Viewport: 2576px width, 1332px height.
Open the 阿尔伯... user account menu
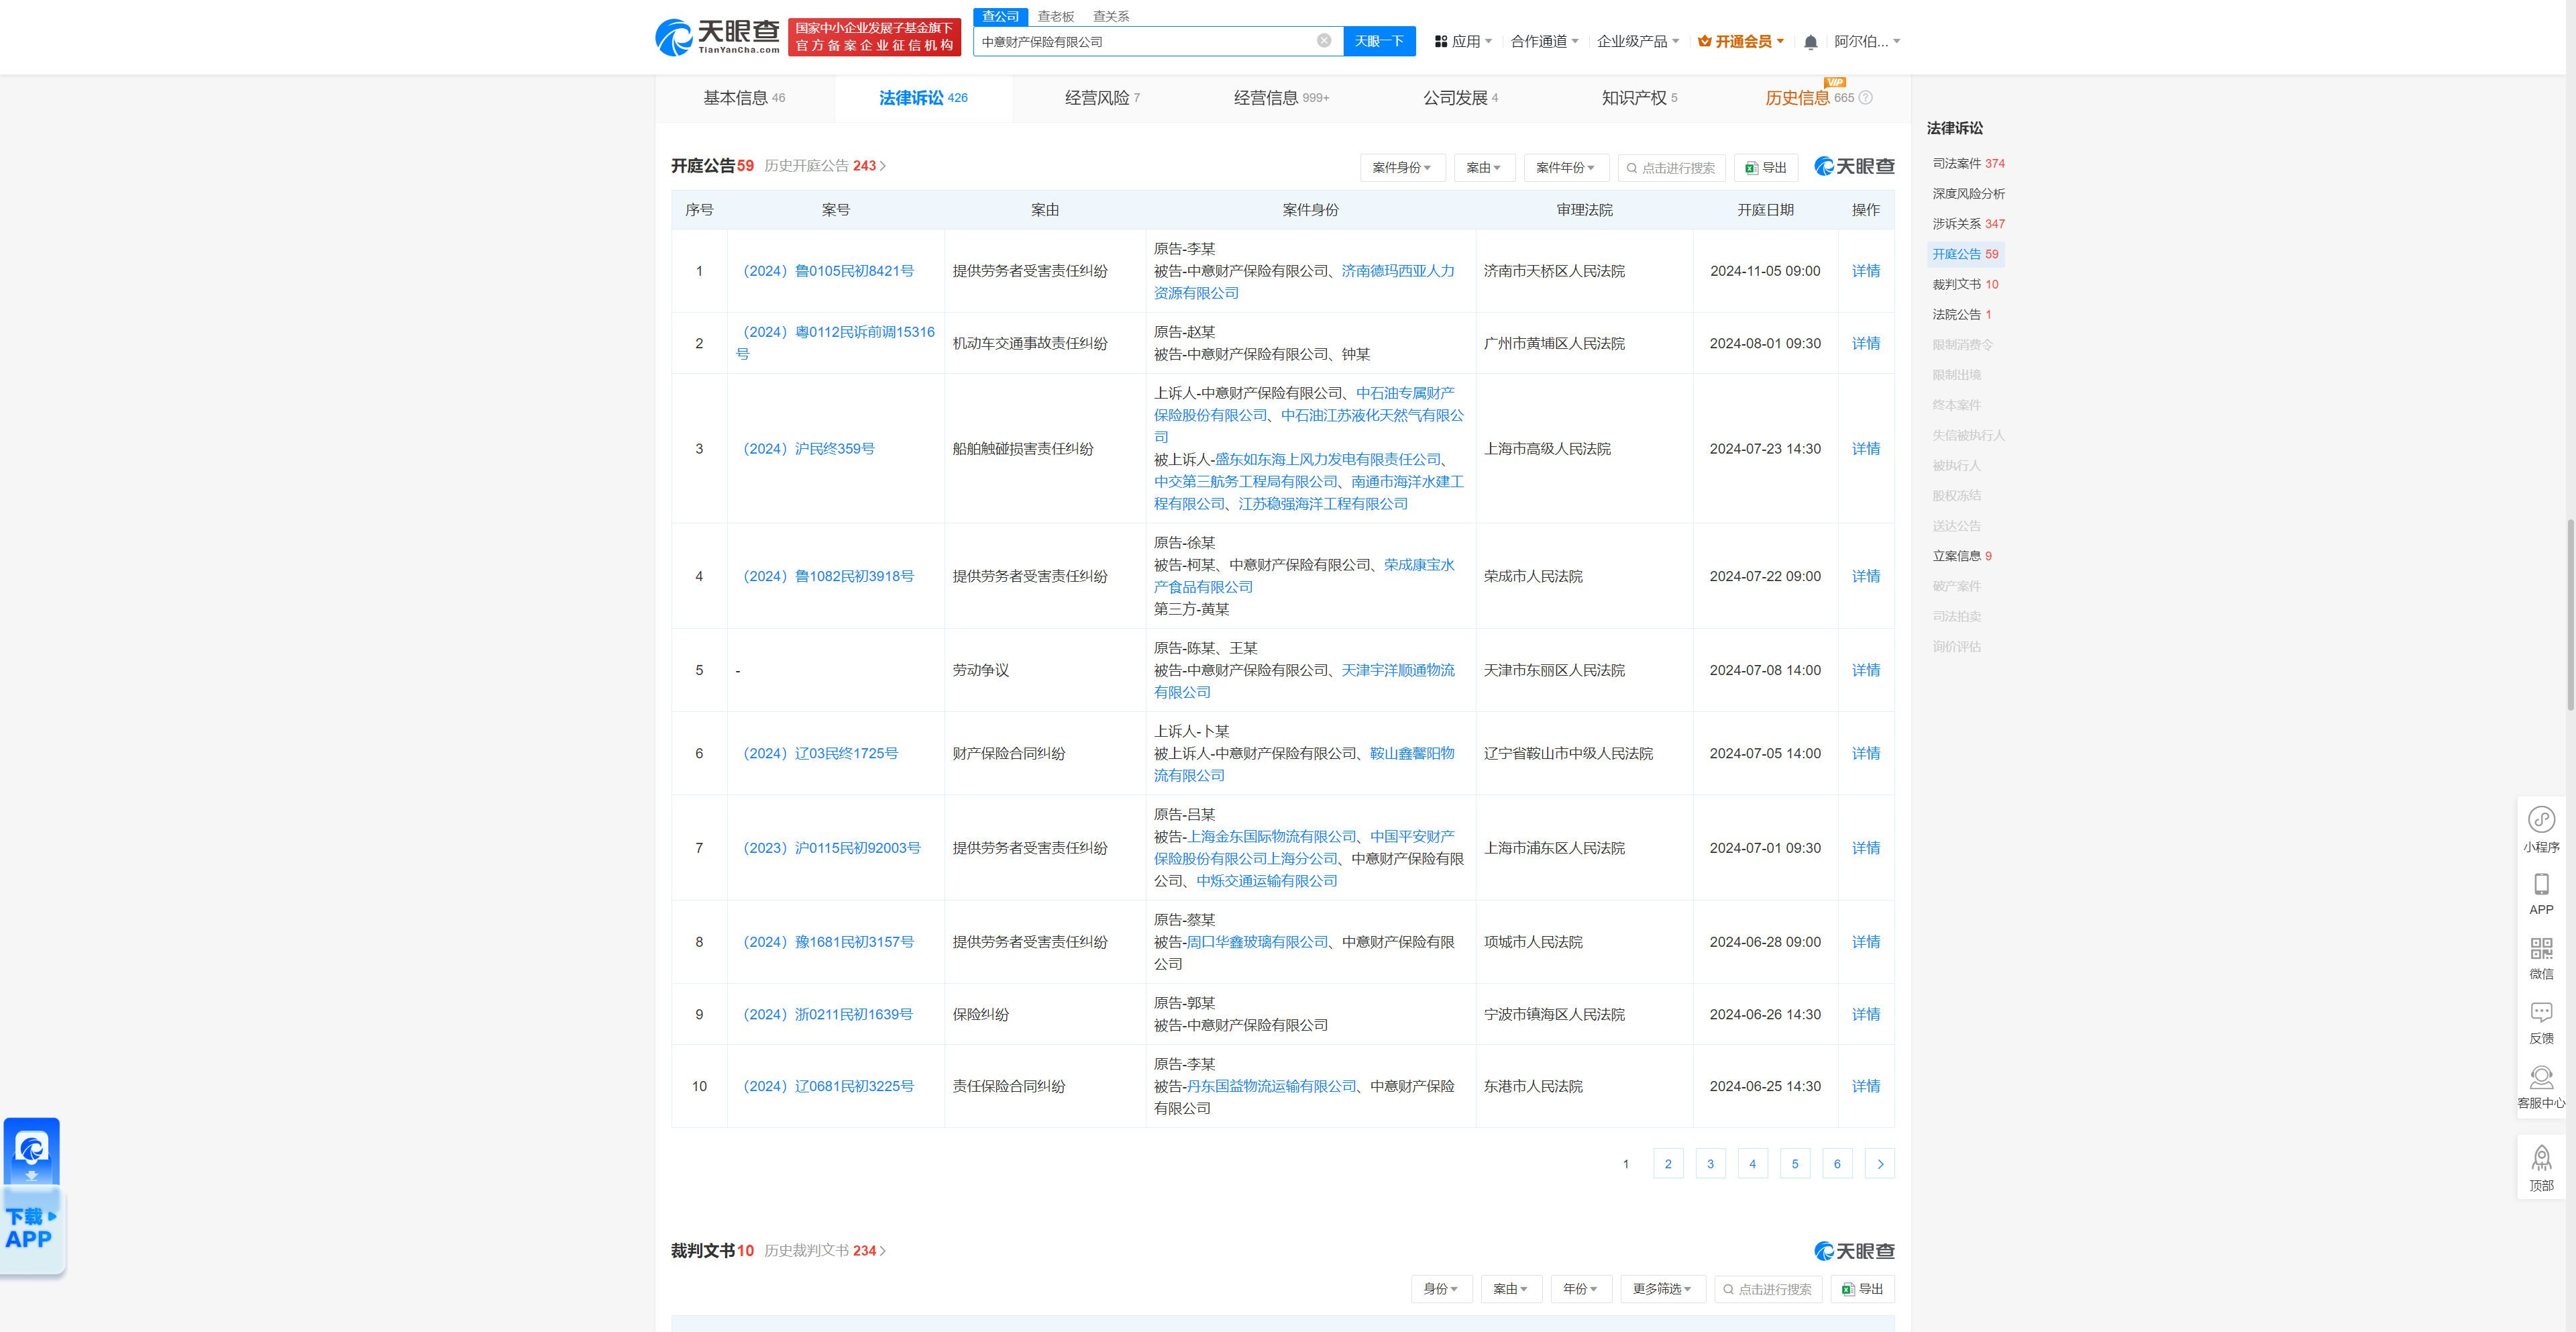pyautogui.click(x=1867, y=42)
